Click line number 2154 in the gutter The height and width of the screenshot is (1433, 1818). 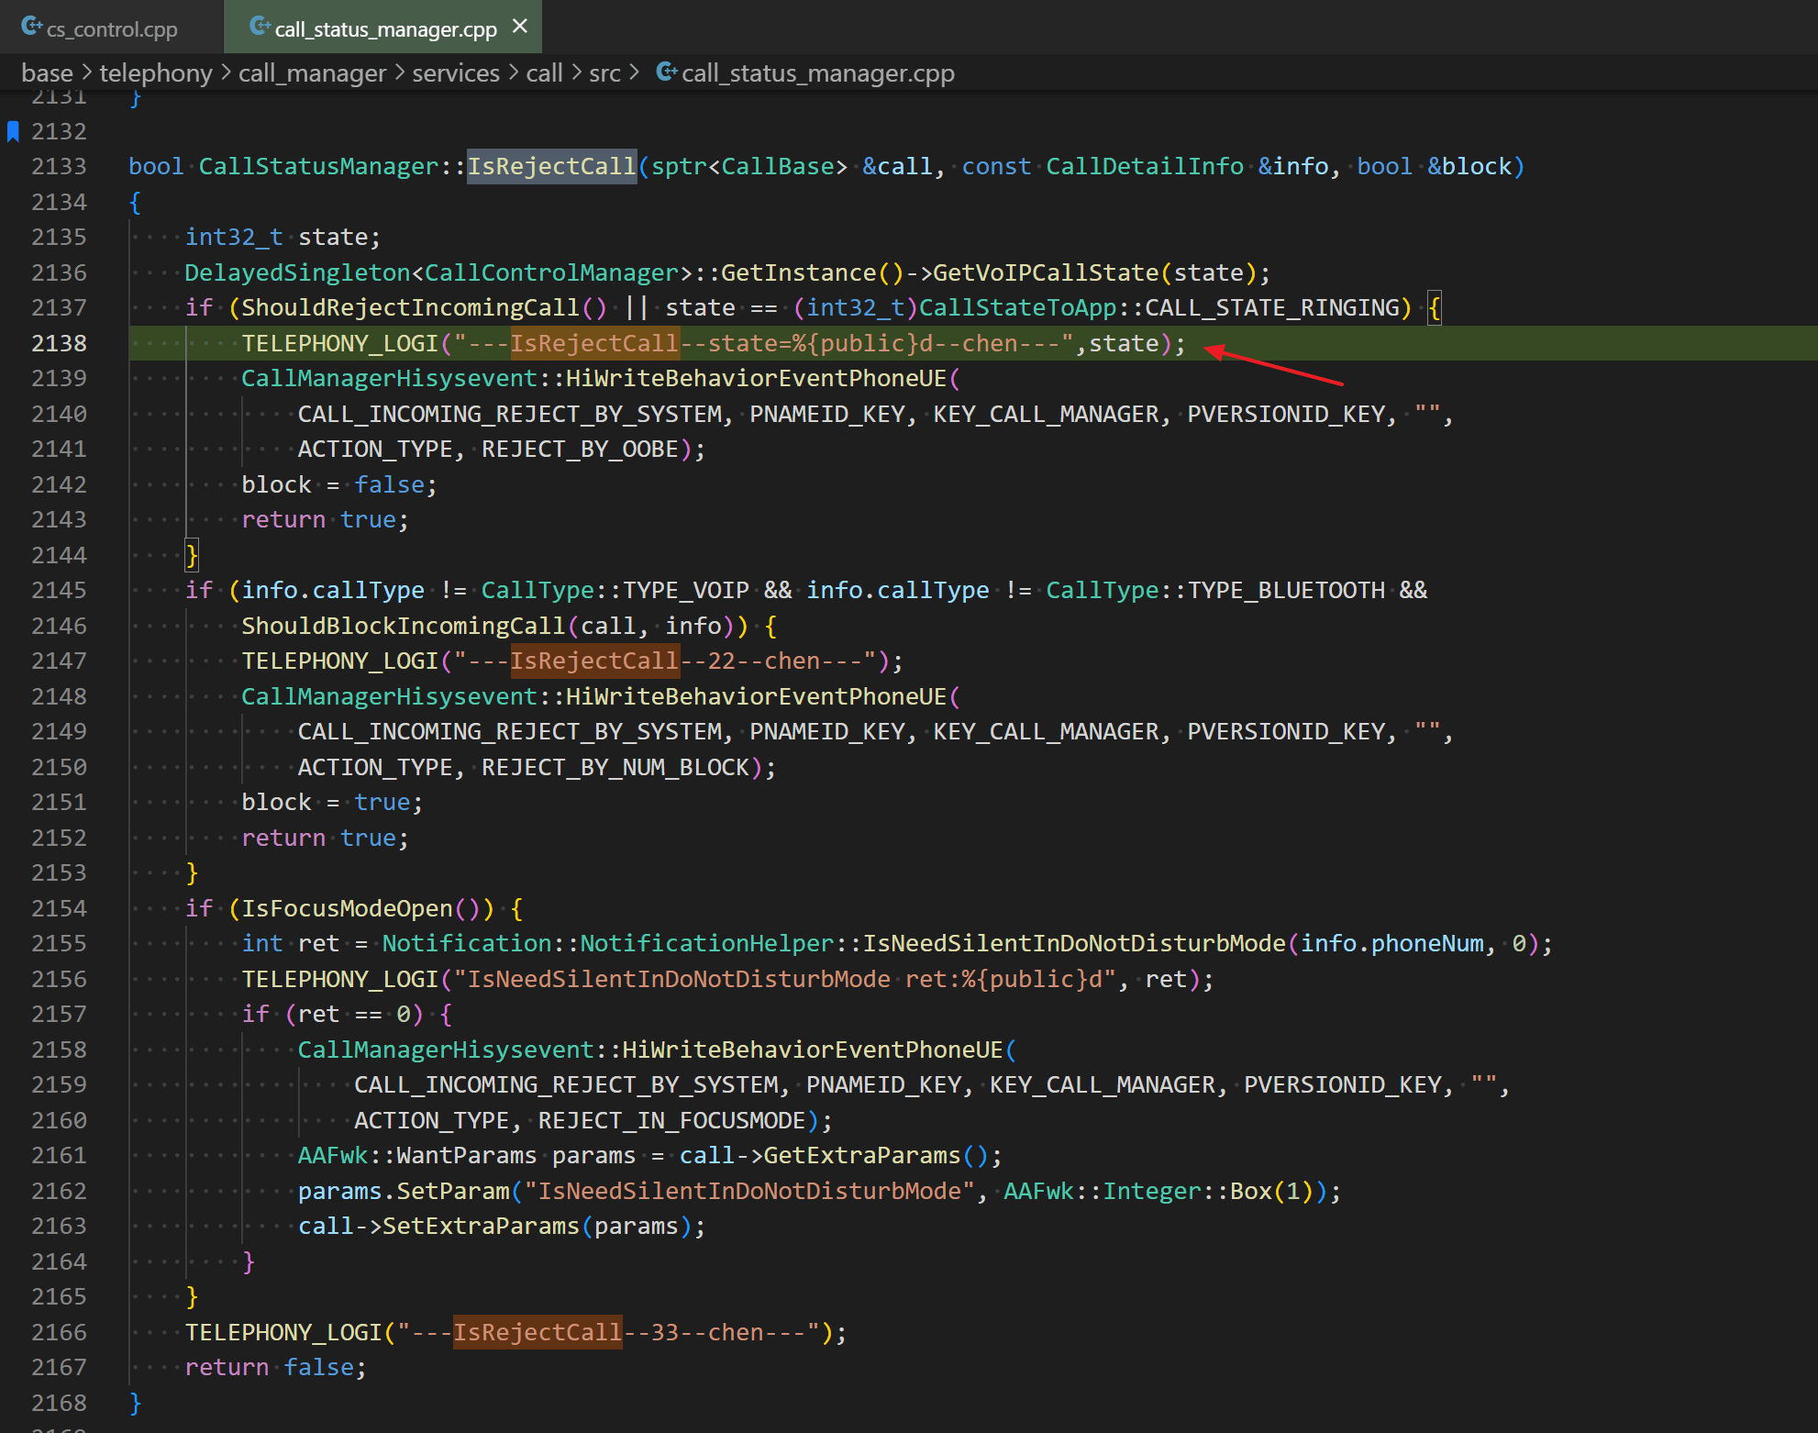[59, 908]
